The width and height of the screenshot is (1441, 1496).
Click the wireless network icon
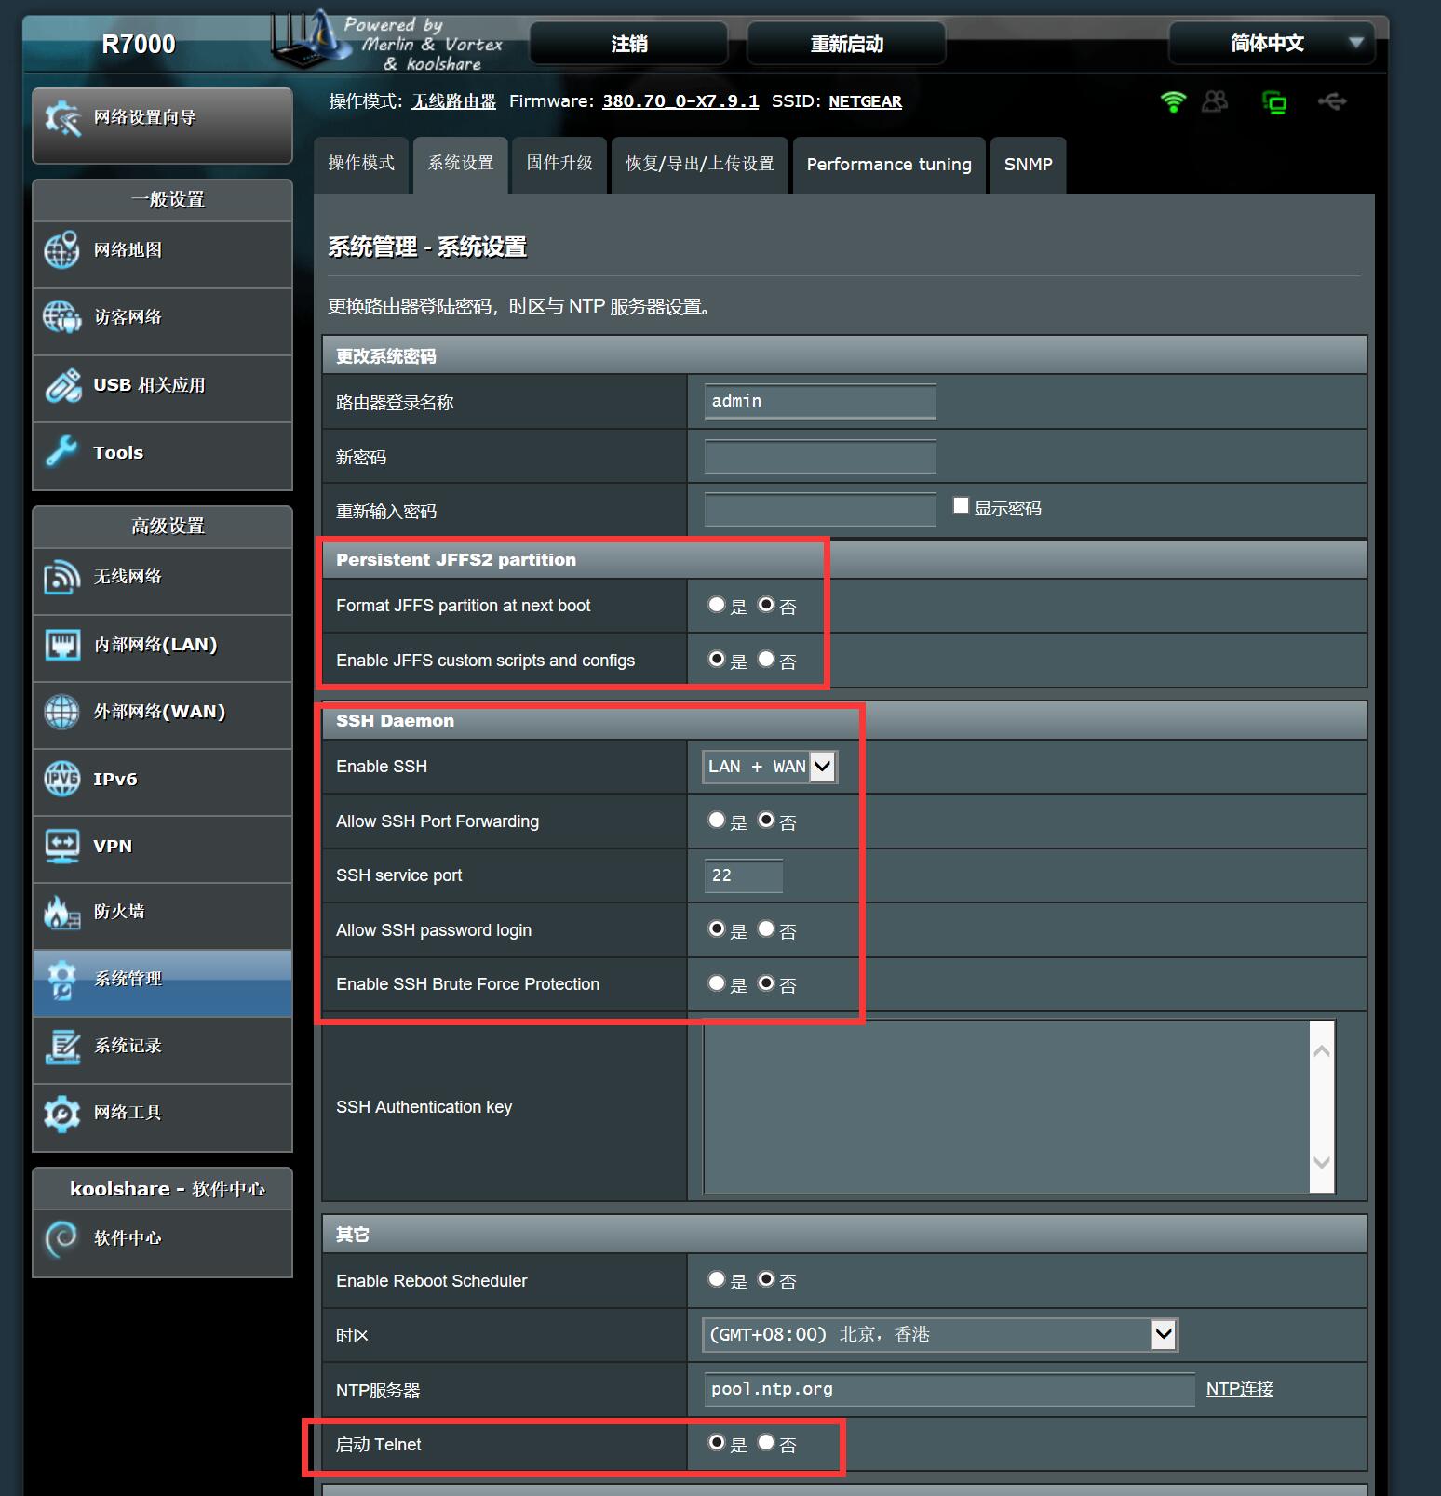[x=62, y=577]
